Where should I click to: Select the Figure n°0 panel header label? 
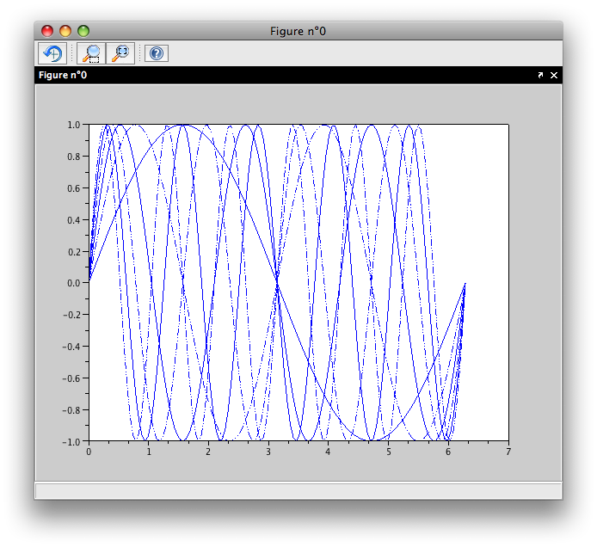click(x=63, y=76)
